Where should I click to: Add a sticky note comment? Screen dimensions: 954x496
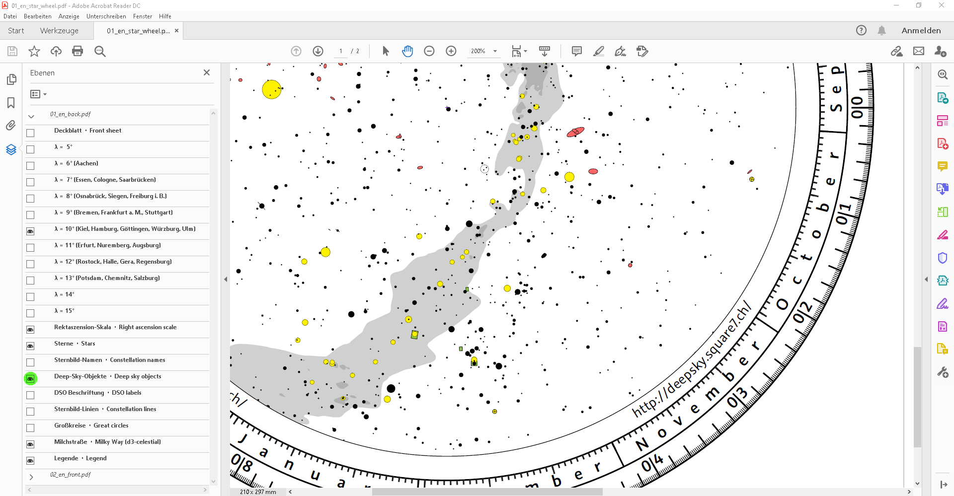[x=577, y=51]
